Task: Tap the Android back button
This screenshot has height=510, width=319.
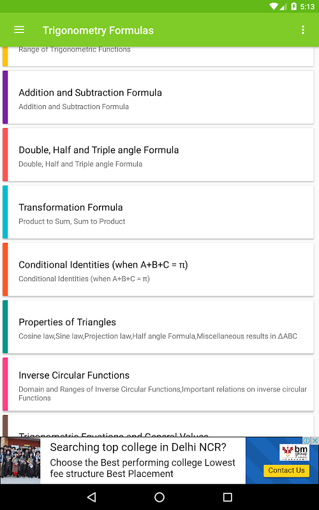Action: pos(92,497)
